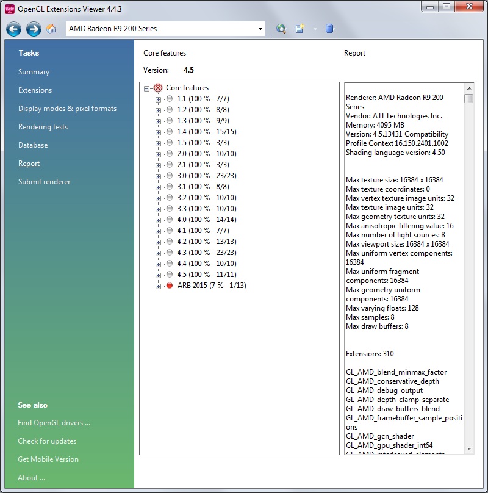The height and width of the screenshot is (493, 488).
Task: Expand the 1.4 (100 % - 15/15) node
Action: [158, 132]
